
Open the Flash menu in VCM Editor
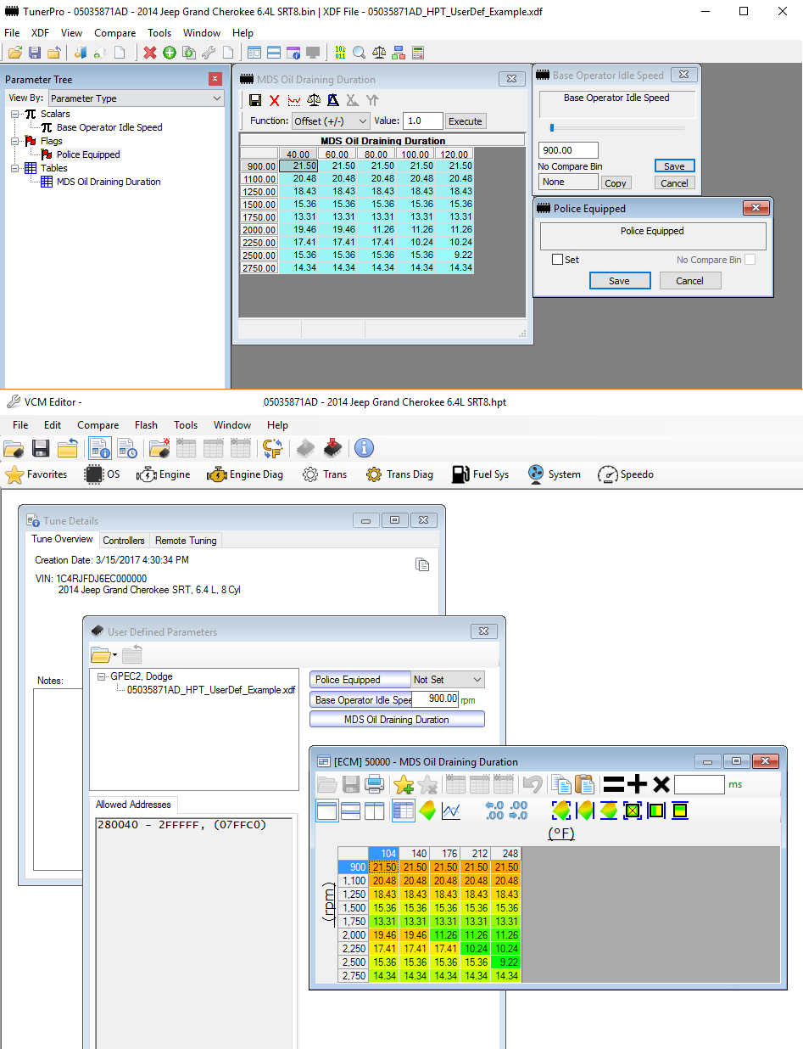click(x=146, y=425)
